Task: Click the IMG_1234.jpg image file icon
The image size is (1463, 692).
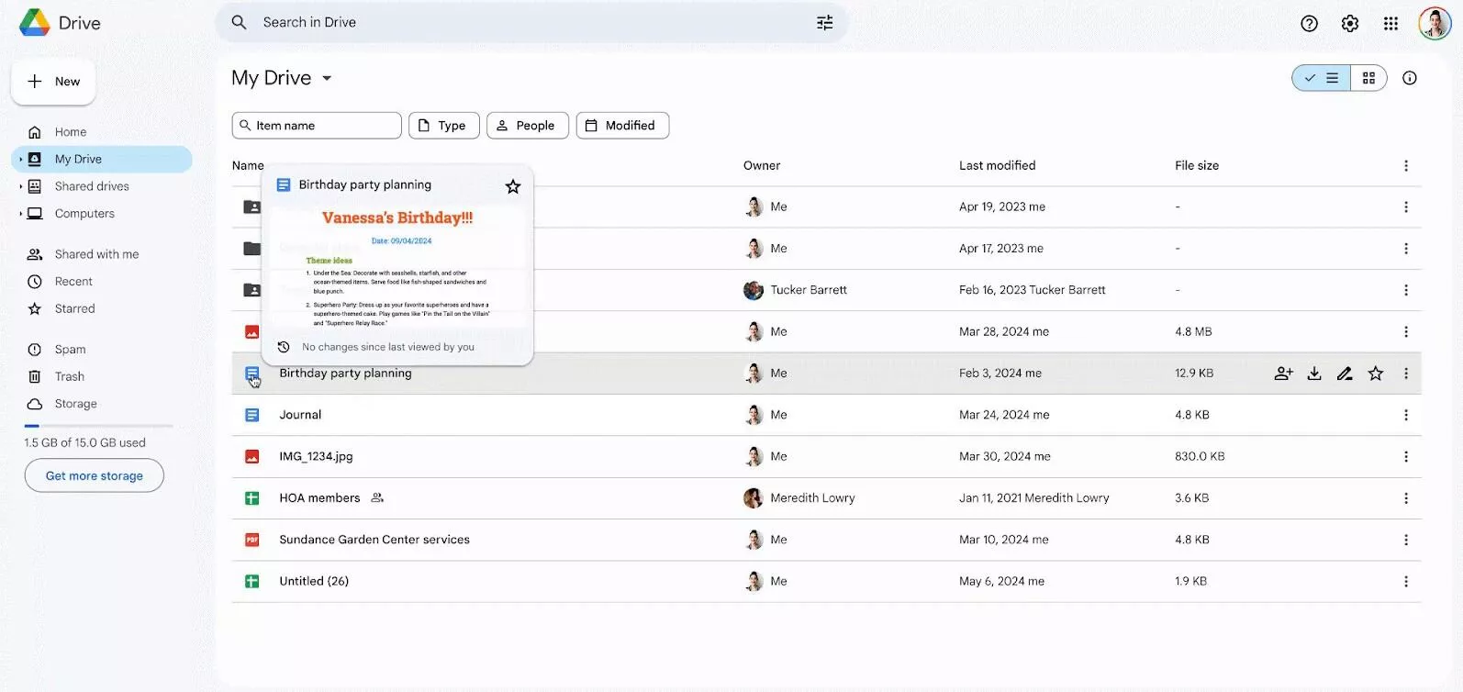Action: (x=251, y=456)
